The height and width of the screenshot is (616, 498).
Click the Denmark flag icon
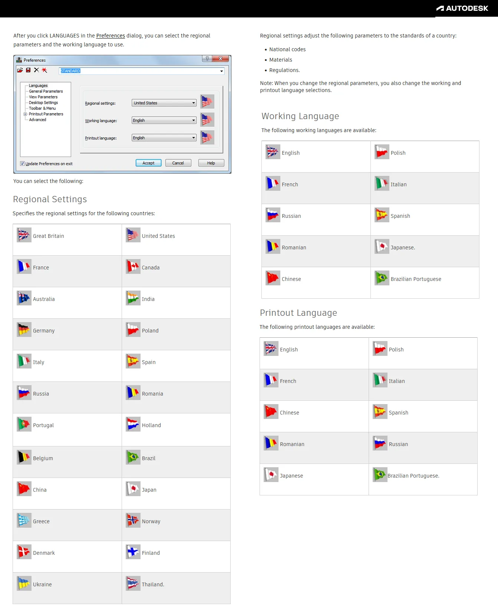[24, 552]
